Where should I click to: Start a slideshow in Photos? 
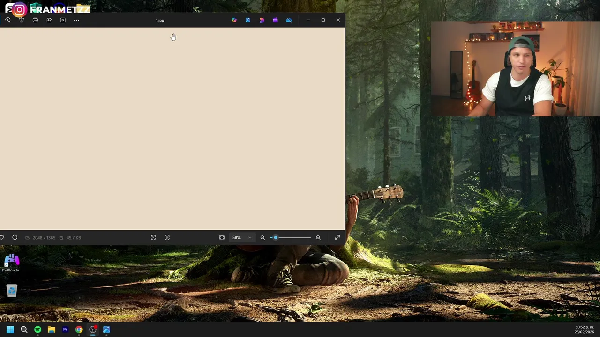coord(63,20)
